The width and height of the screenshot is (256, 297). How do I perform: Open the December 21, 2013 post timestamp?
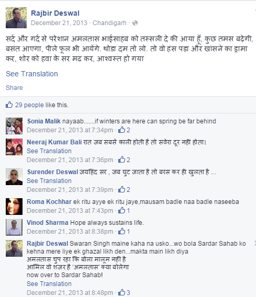[59, 23]
